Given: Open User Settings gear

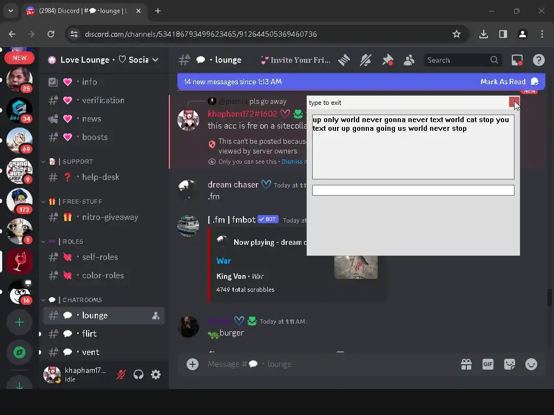Looking at the screenshot, I should pos(156,374).
